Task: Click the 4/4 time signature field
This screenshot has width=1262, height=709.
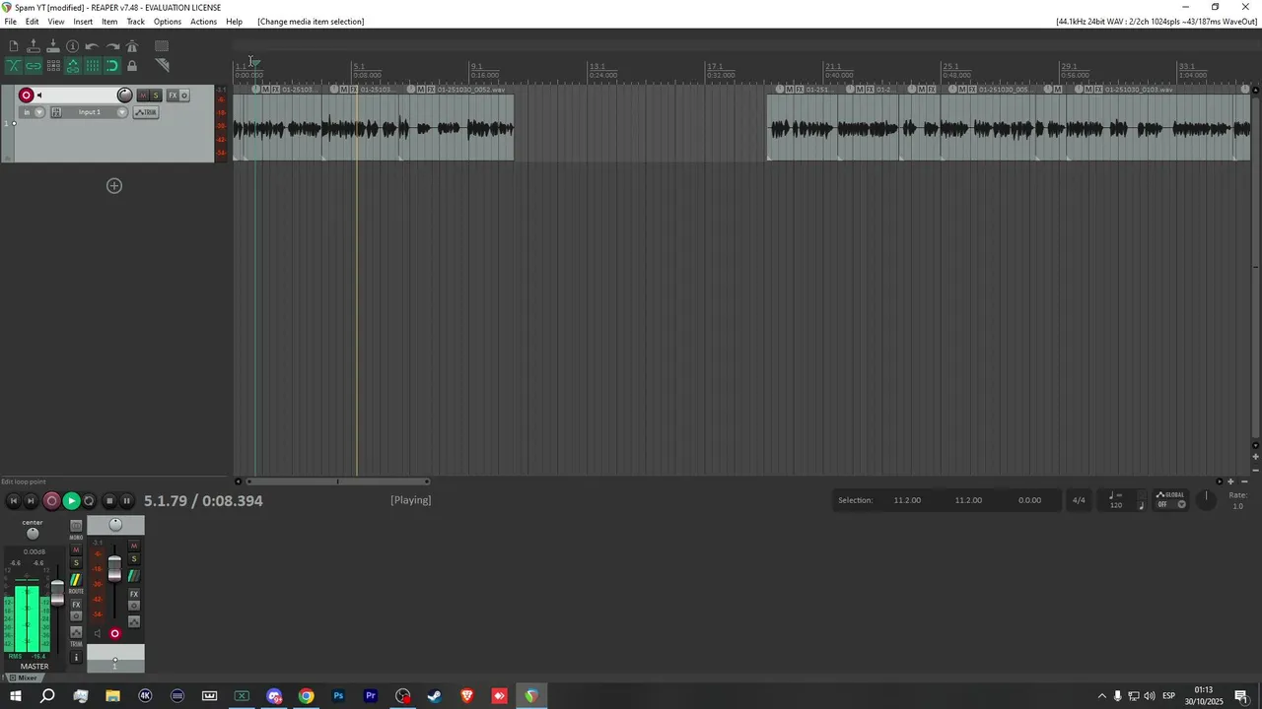Action: tap(1079, 500)
